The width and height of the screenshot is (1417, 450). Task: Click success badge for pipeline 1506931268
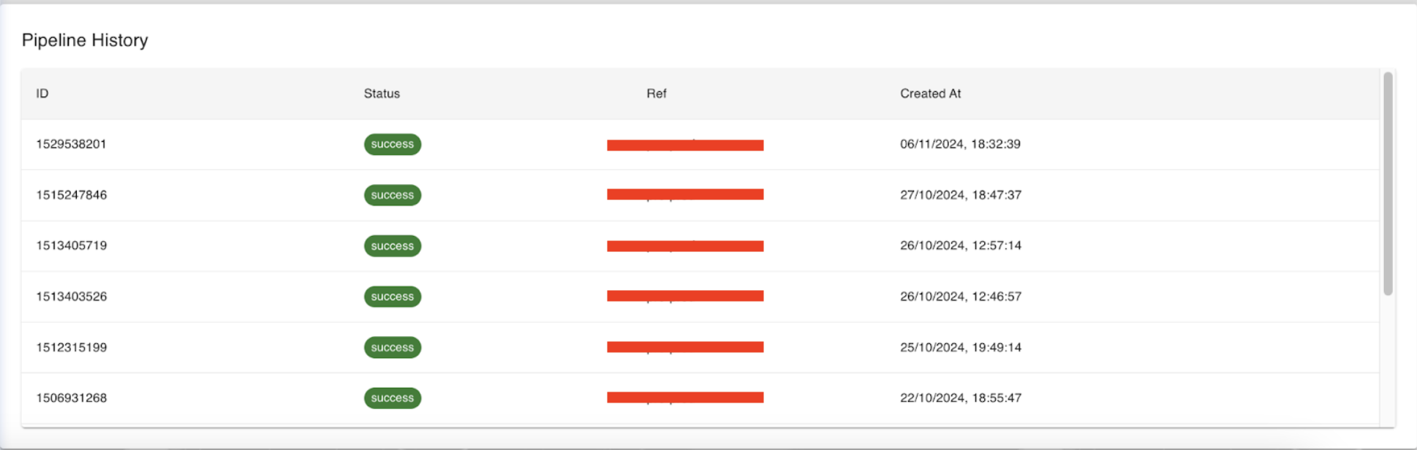click(x=392, y=398)
